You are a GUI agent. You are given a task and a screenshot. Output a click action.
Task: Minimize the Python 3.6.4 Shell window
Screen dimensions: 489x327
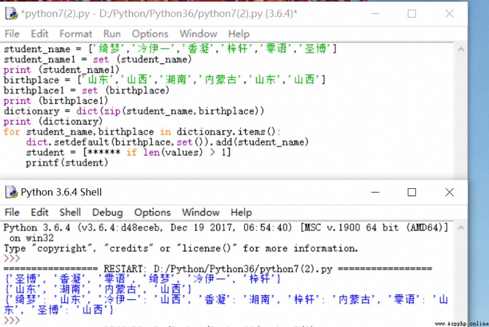coord(375,192)
